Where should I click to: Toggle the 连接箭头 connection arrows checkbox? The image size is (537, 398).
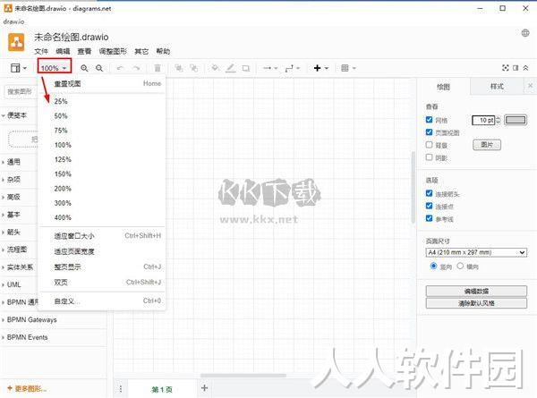coord(429,193)
